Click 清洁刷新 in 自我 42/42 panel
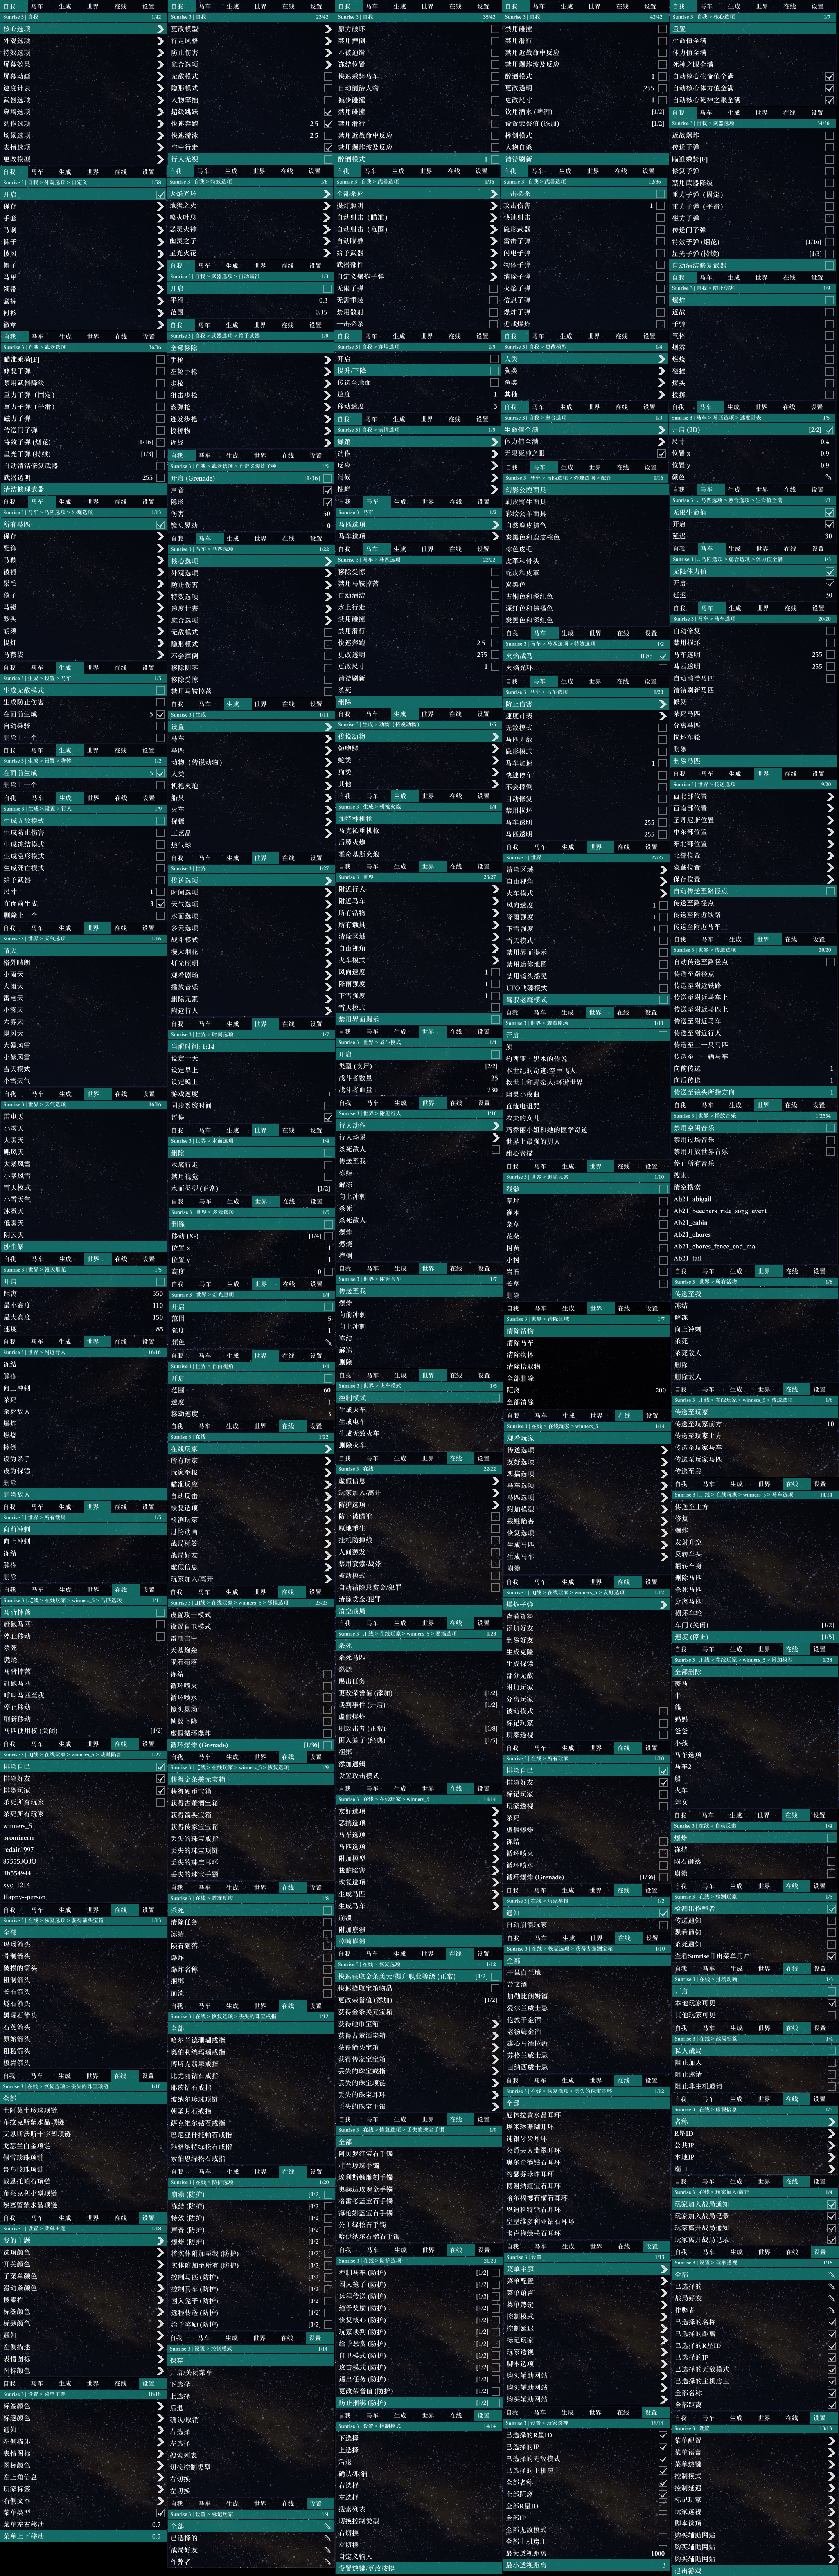The image size is (839, 2576). pos(586,159)
